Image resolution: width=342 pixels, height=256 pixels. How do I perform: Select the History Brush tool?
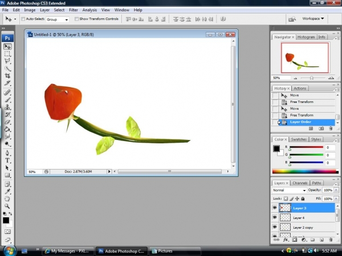pyautogui.click(x=7, y=114)
